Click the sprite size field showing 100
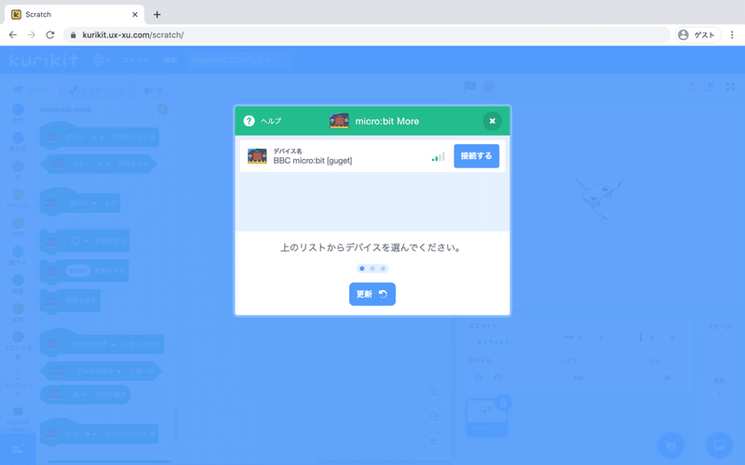This screenshot has width=745, height=465. coord(578,378)
